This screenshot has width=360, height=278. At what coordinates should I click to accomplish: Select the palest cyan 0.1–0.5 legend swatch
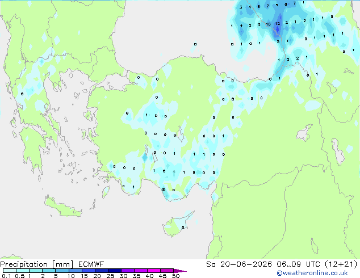(x=10, y=271)
